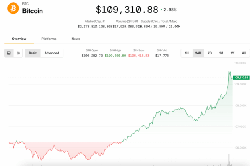
Task: Click the 108.000K axis label
Action: (240, 105)
